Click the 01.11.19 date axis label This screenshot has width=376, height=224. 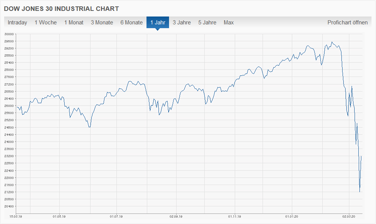click(234, 216)
